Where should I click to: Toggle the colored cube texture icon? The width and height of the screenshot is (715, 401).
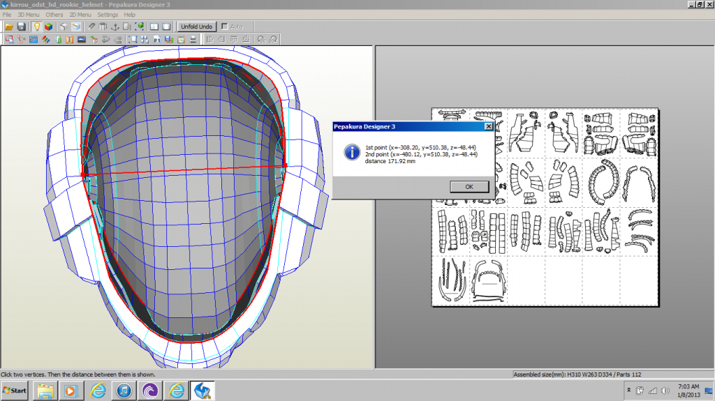(x=48, y=27)
